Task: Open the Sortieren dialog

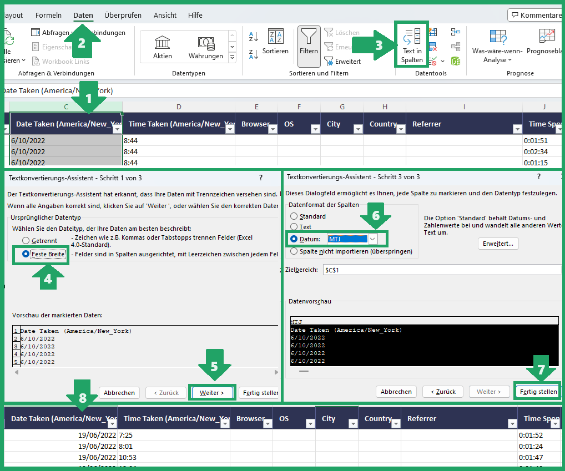Action: point(276,42)
